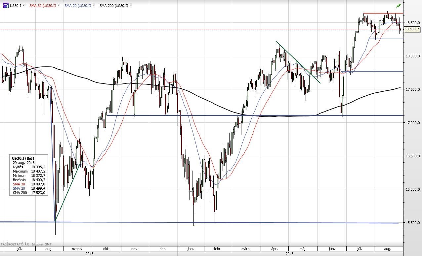The height and width of the screenshot is (256, 422).
Task: Click the SMA 20 value 18 499,4
Action: coord(38,188)
